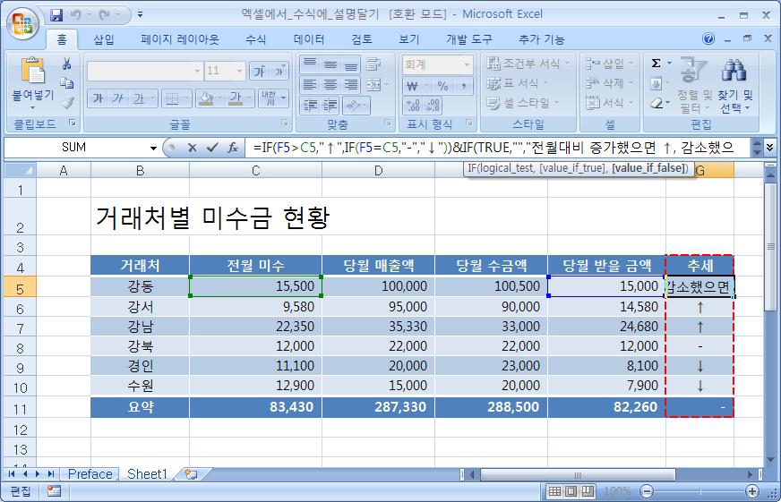Screen dimensions: 781x502
Task: Click the cell borders icon
Action: coord(172,98)
